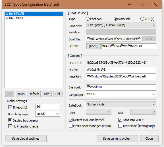Click the Timeout value field showing 30
Screen dimensions: 164x147
[x=48, y=107]
